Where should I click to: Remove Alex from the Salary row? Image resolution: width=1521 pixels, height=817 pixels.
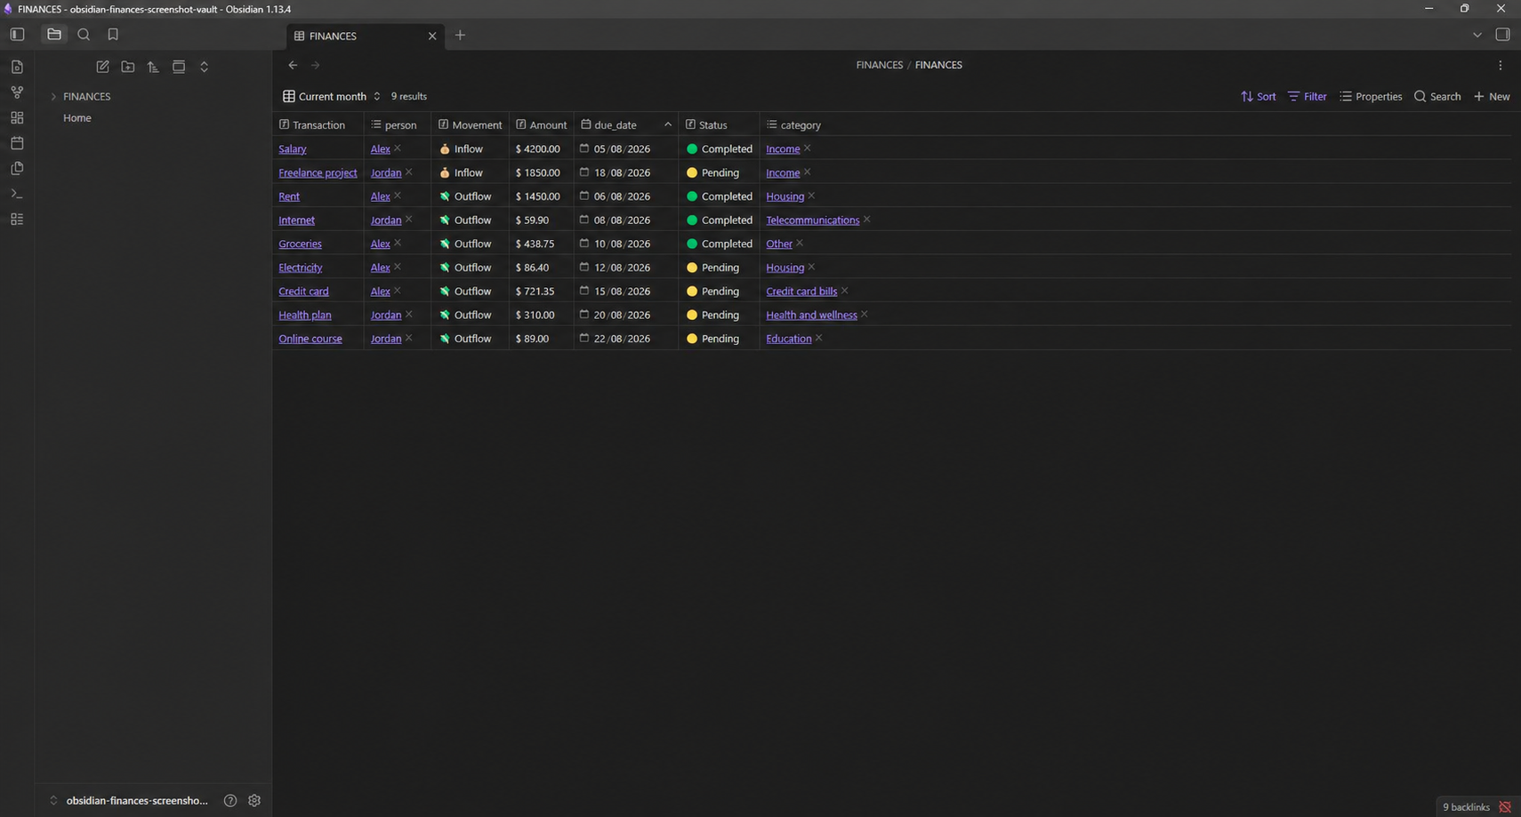[x=398, y=148]
